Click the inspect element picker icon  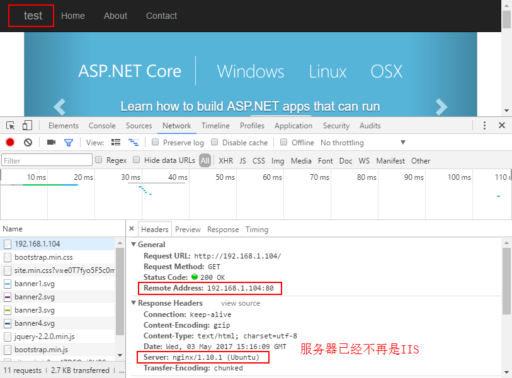(x=11, y=126)
